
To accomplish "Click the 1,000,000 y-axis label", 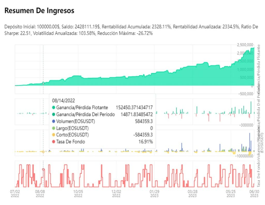I will pyautogui.click(x=245, y=69).
